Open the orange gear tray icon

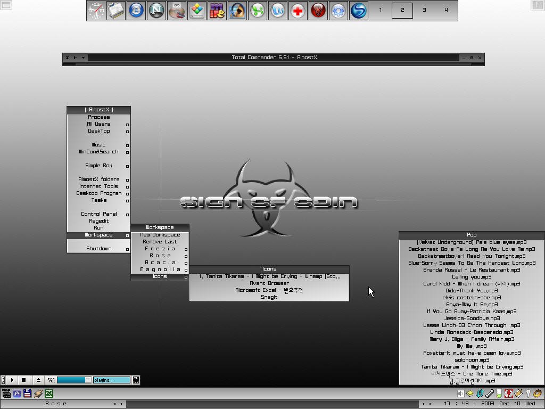pos(538,394)
